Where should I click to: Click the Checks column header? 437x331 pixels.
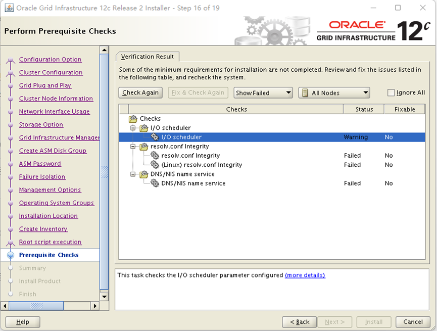pyautogui.click(x=236, y=109)
